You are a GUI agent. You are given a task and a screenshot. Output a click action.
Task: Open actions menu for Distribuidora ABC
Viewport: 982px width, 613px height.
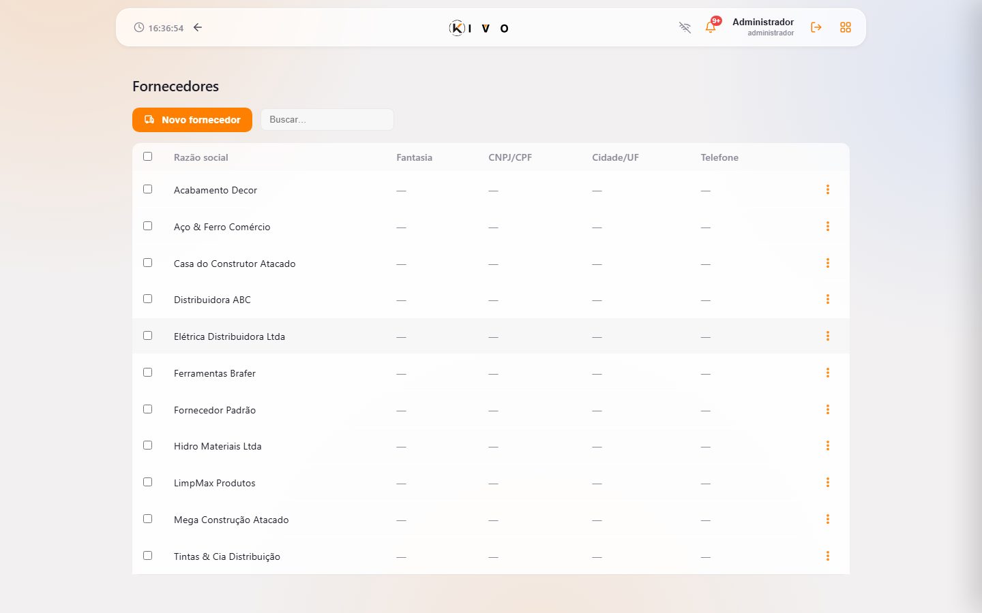828,299
